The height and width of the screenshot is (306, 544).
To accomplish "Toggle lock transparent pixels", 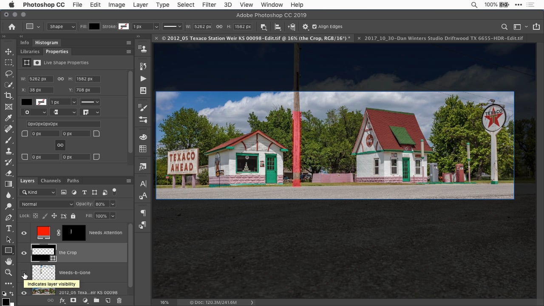I will [x=36, y=216].
